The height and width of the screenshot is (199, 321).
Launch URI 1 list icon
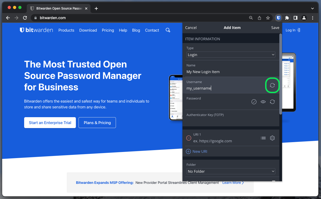tap(263, 138)
